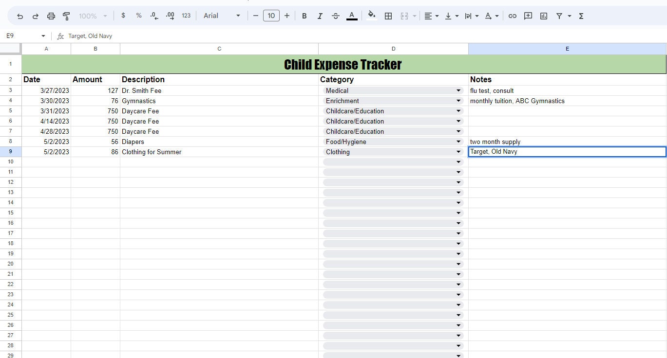Image resolution: width=667 pixels, height=358 pixels.
Task: Format selection as currency
Action: pos(123,16)
